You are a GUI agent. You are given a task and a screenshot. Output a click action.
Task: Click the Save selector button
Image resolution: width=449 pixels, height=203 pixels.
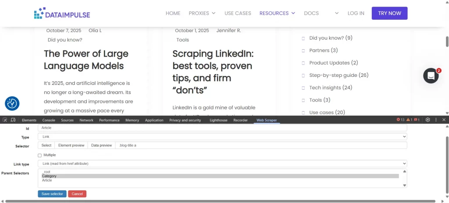[52, 194]
